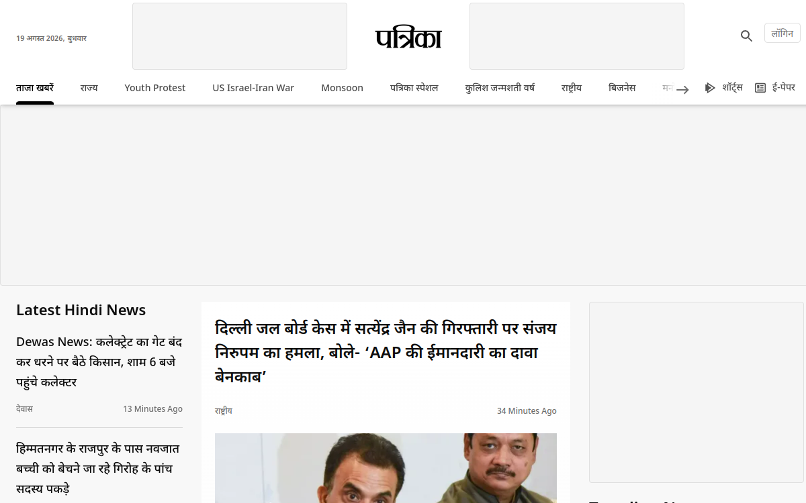The width and height of the screenshot is (806, 503).
Task: Click the nav right-arrow to show more categories
Action: [682, 89]
